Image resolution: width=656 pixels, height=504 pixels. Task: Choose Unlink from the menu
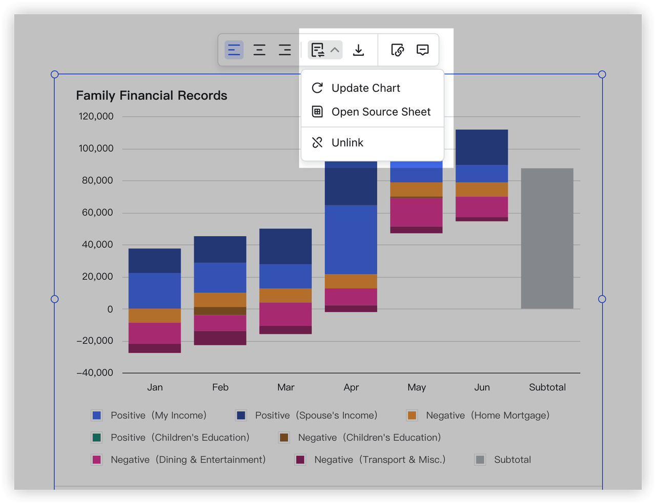(x=347, y=142)
